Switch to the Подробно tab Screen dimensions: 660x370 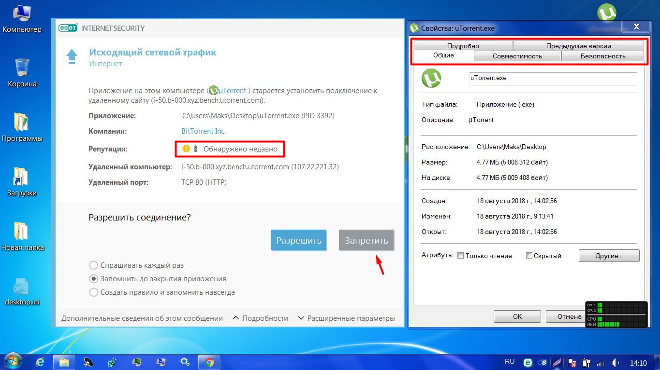[x=463, y=46]
